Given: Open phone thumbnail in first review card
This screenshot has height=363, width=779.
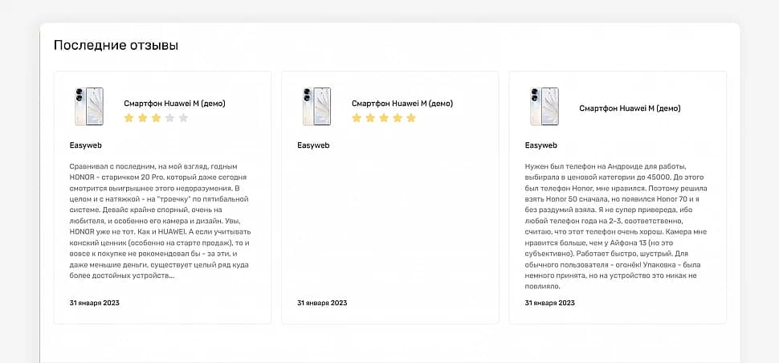Looking at the screenshot, I should [x=89, y=107].
